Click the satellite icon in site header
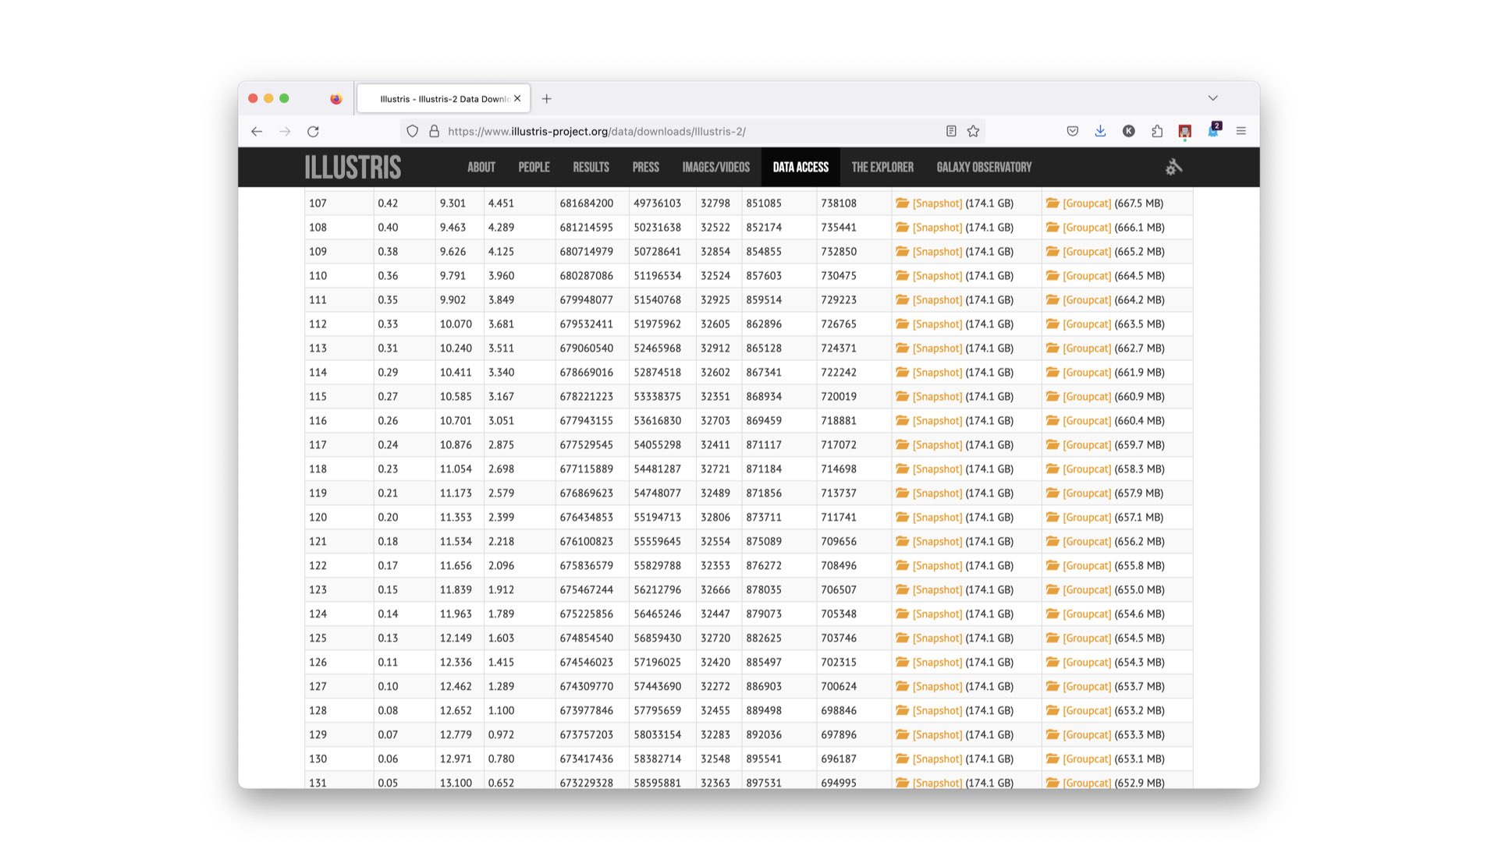1498x842 pixels. pos(1173,167)
